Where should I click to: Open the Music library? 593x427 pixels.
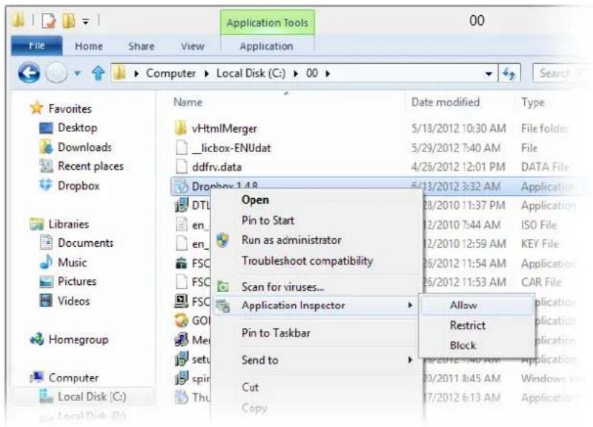(72, 263)
